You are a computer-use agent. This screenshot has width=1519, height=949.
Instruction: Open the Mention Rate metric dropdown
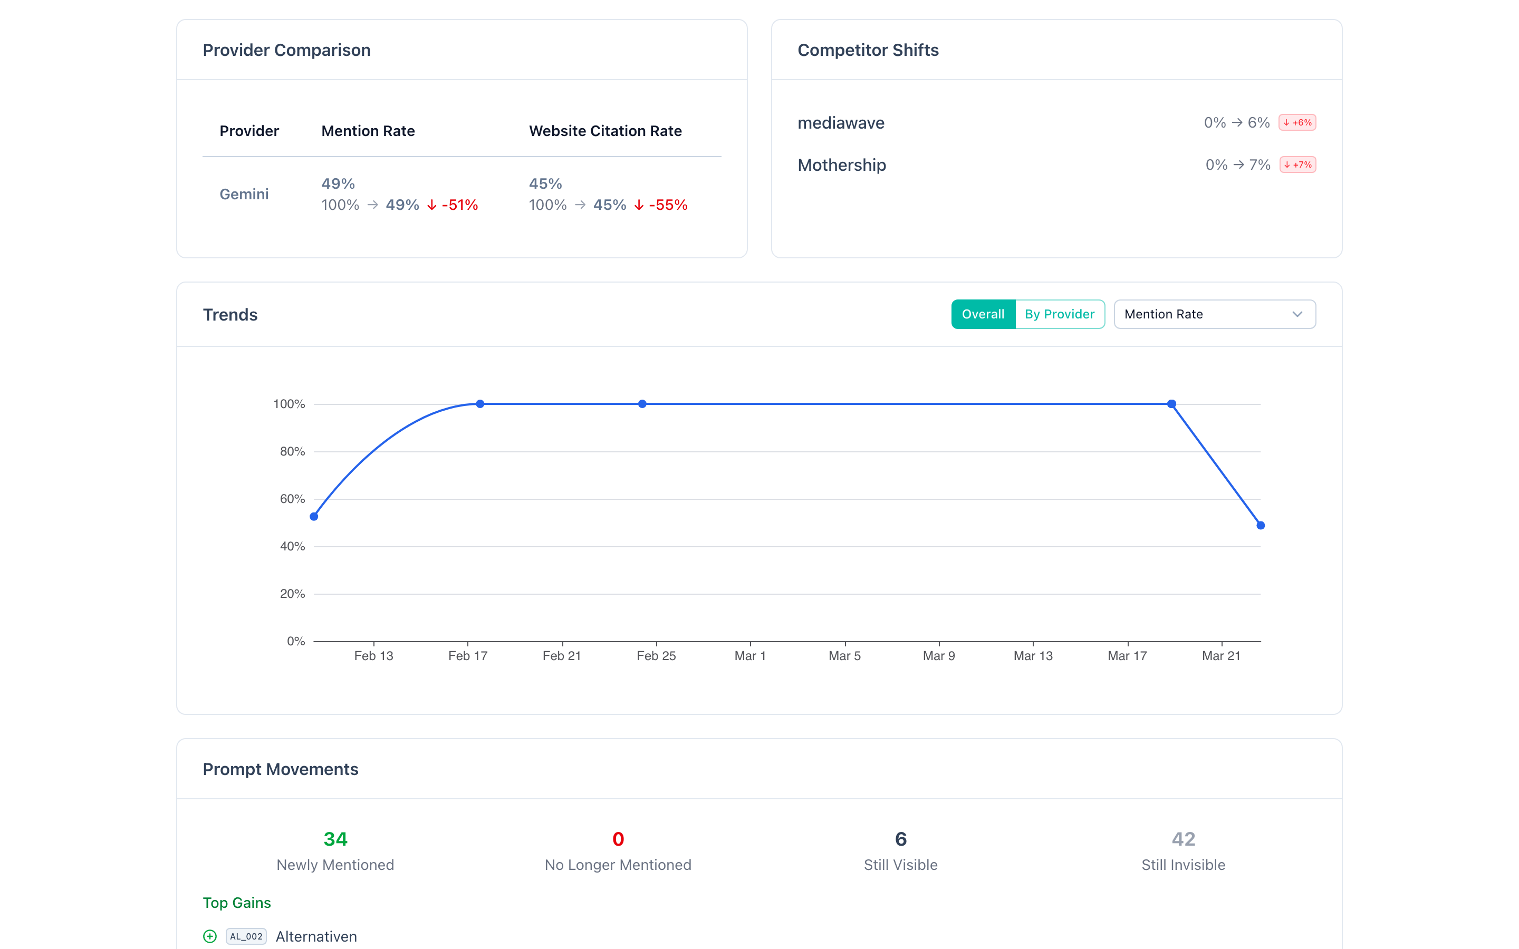click(1214, 314)
